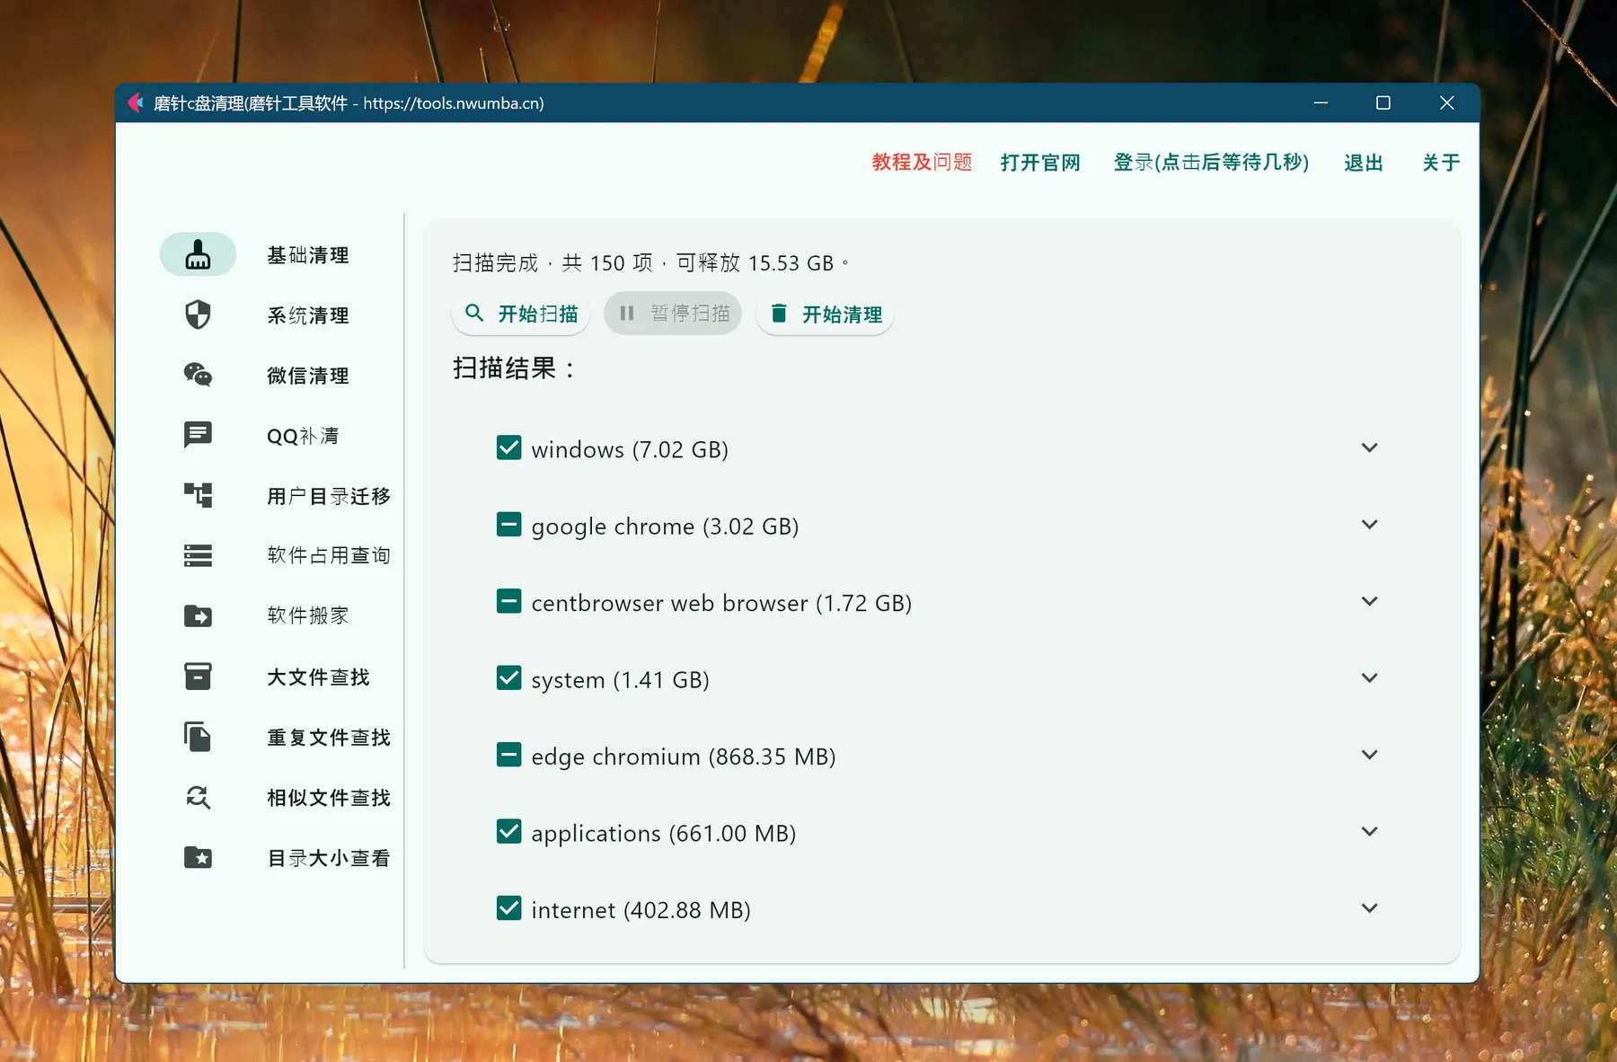Click the internet (402.88 MB) label

(x=641, y=910)
